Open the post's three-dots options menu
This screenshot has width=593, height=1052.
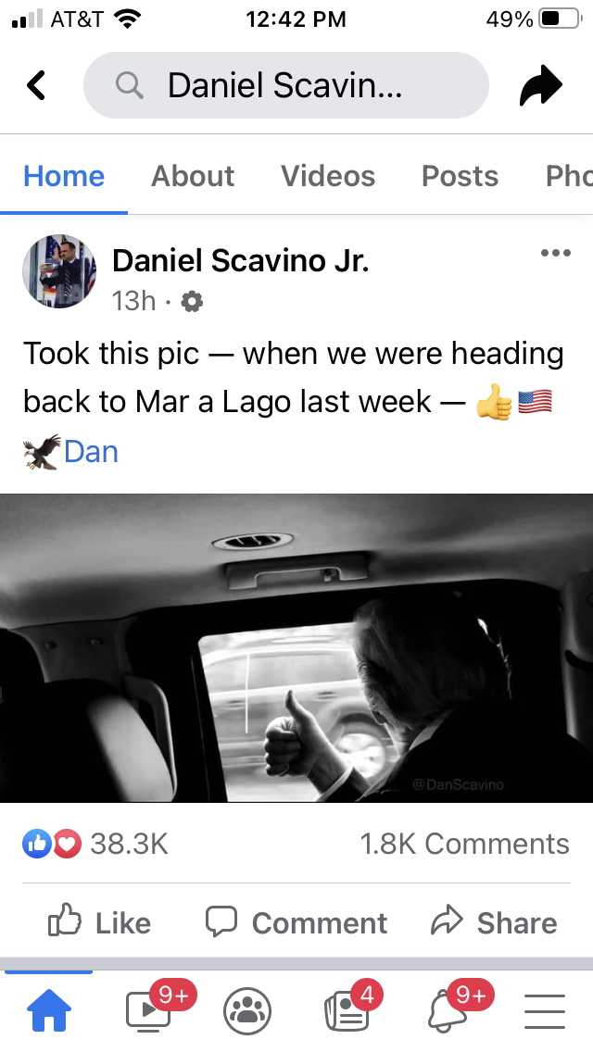555,253
